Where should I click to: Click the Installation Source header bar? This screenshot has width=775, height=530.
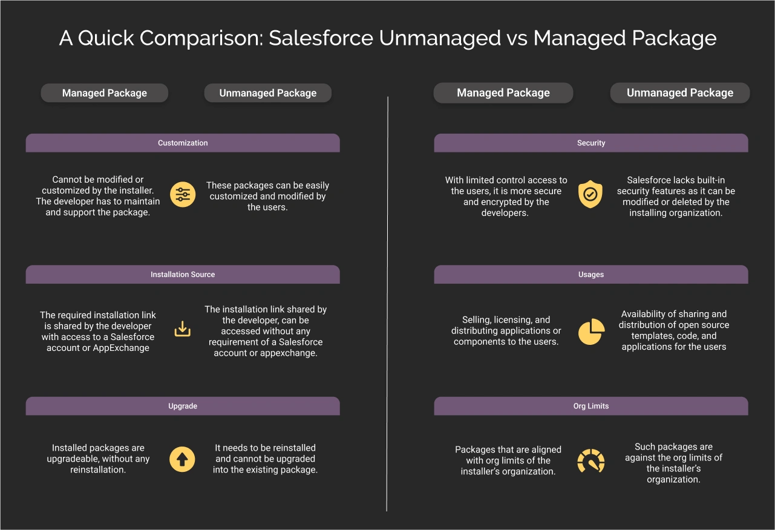pyautogui.click(x=182, y=274)
